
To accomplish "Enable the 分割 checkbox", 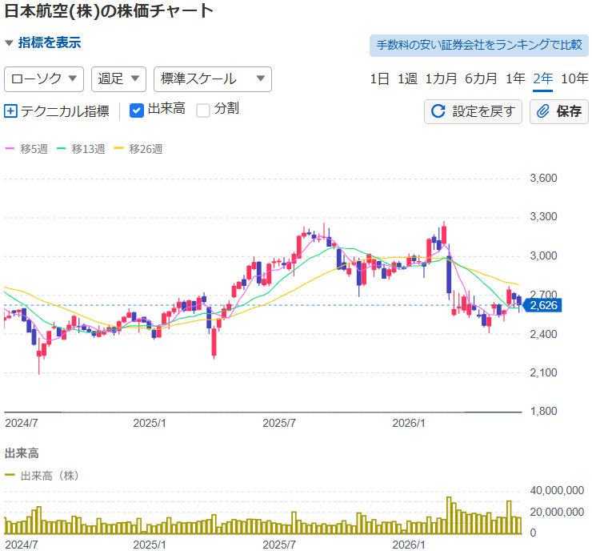I will point(203,111).
